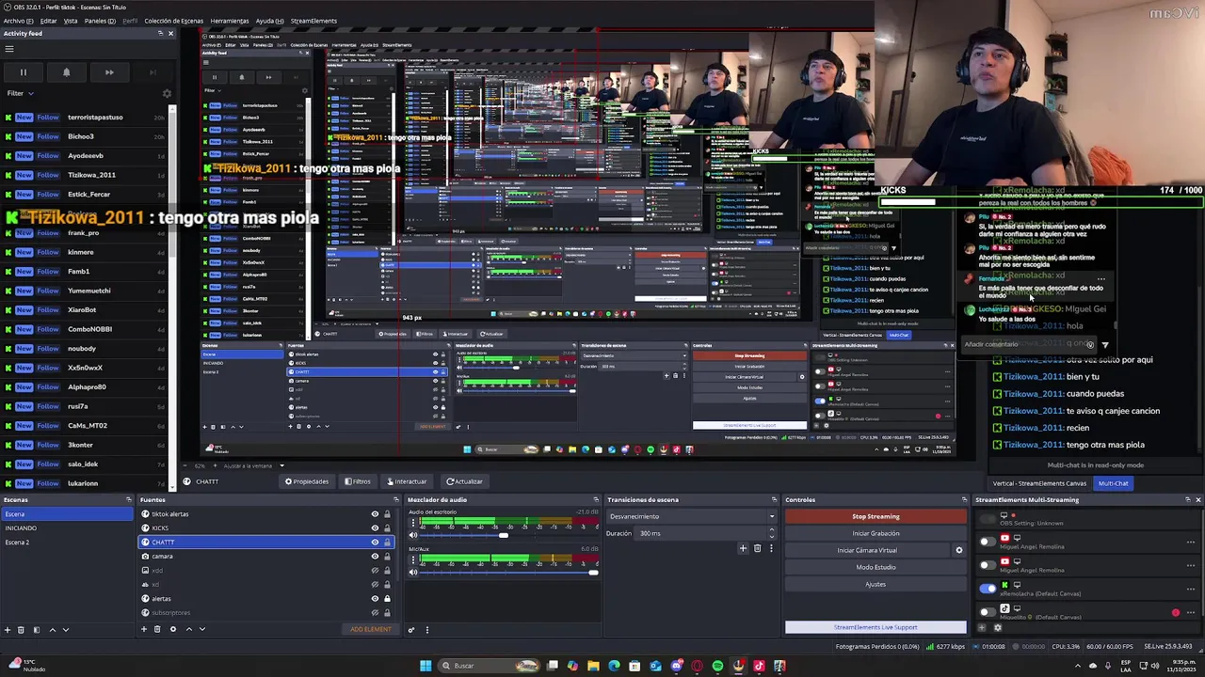The height and width of the screenshot is (677, 1205).
Task: Open source properties gear in Fuentes toolbar
Action: click(172, 629)
